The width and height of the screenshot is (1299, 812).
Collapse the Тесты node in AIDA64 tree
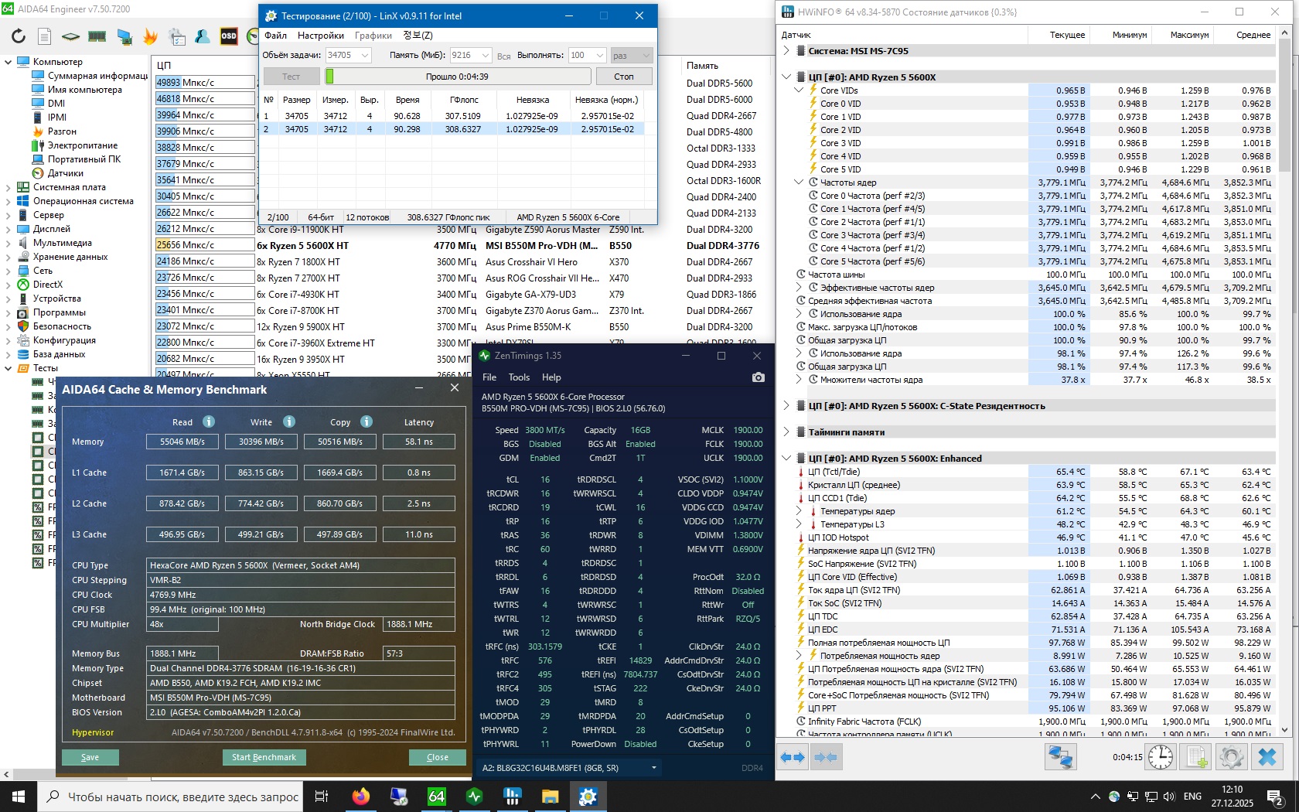pos(8,368)
